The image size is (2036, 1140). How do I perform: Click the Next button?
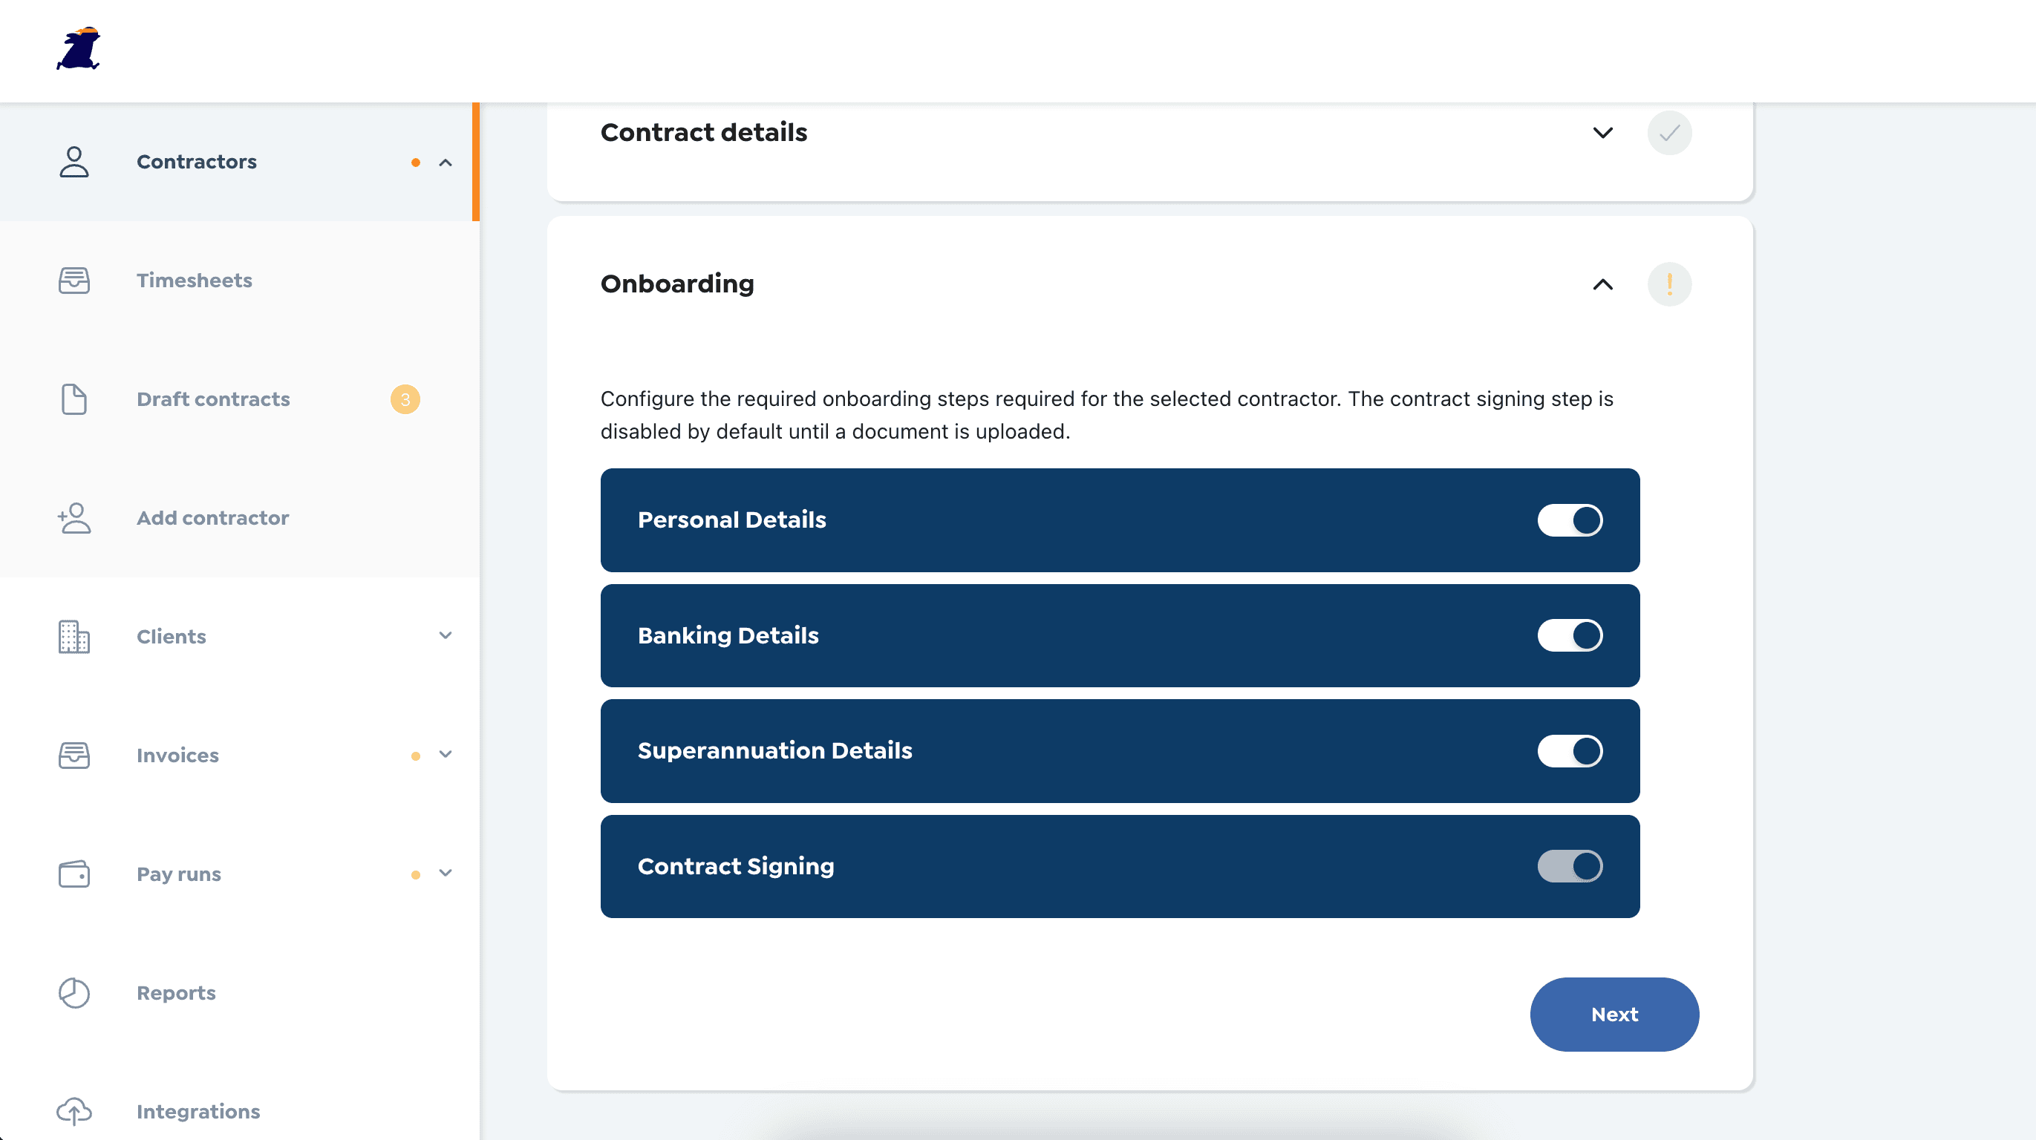click(x=1615, y=1015)
